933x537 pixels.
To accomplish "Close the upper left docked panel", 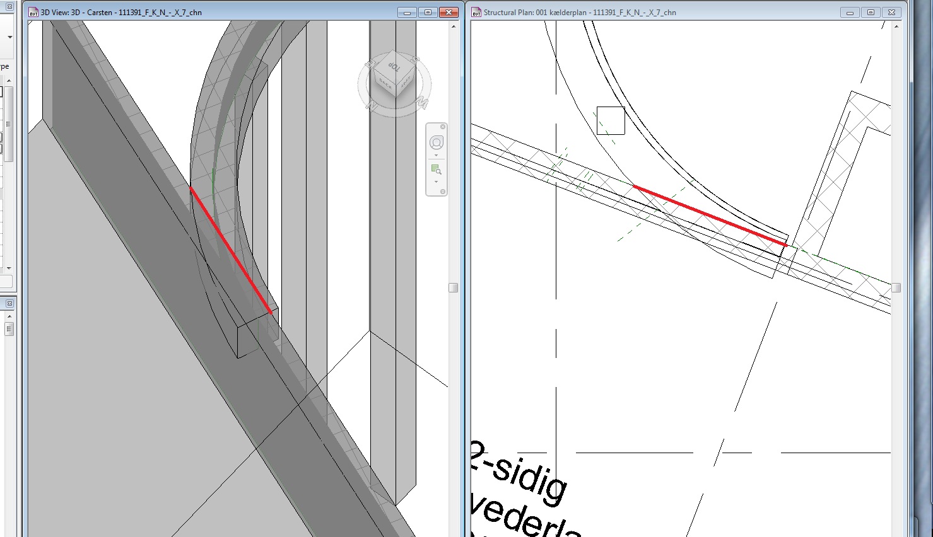I will point(9,7).
